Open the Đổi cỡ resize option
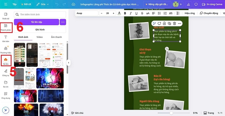 26,4
